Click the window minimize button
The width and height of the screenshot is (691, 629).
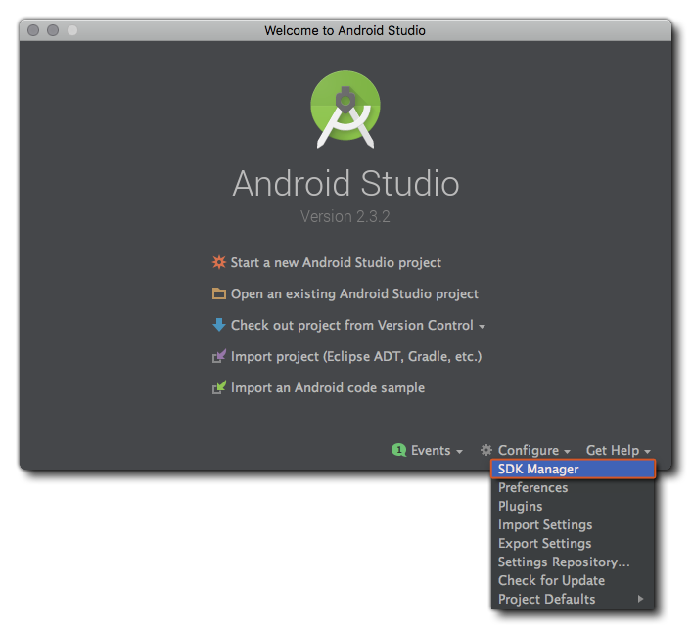53,30
